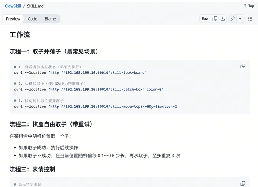
Task: Click the 工作流 heading
Action: (x=20, y=35)
